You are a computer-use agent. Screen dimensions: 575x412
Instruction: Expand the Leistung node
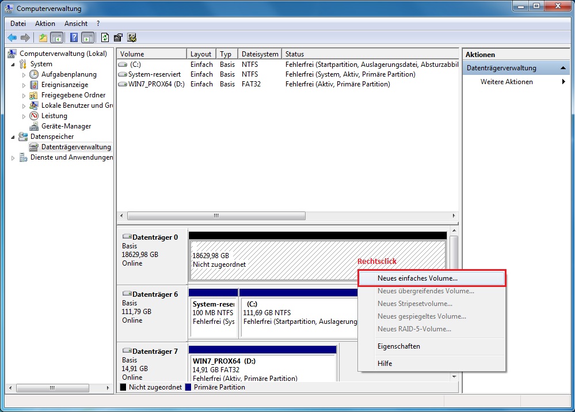click(x=24, y=116)
